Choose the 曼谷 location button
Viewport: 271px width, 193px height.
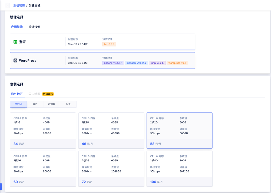[x=35, y=104]
